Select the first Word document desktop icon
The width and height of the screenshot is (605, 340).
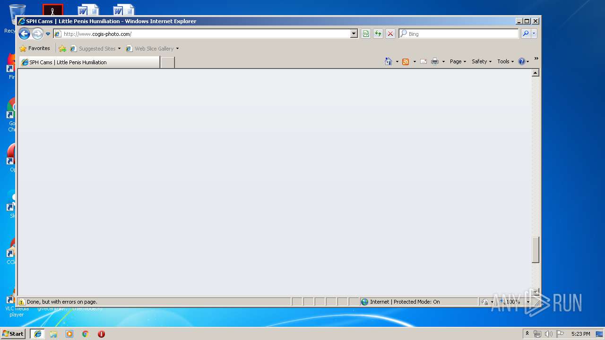[x=88, y=10]
